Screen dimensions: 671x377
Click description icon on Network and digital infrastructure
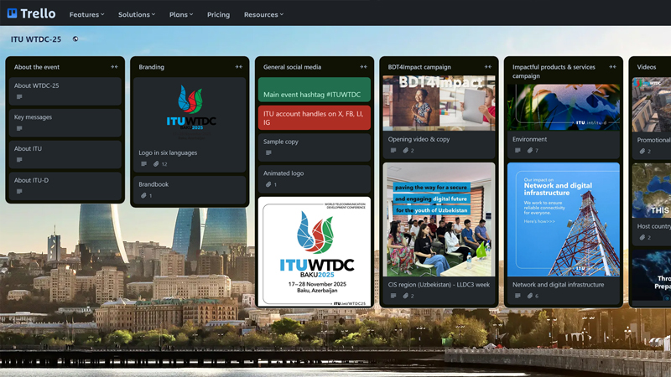click(518, 296)
